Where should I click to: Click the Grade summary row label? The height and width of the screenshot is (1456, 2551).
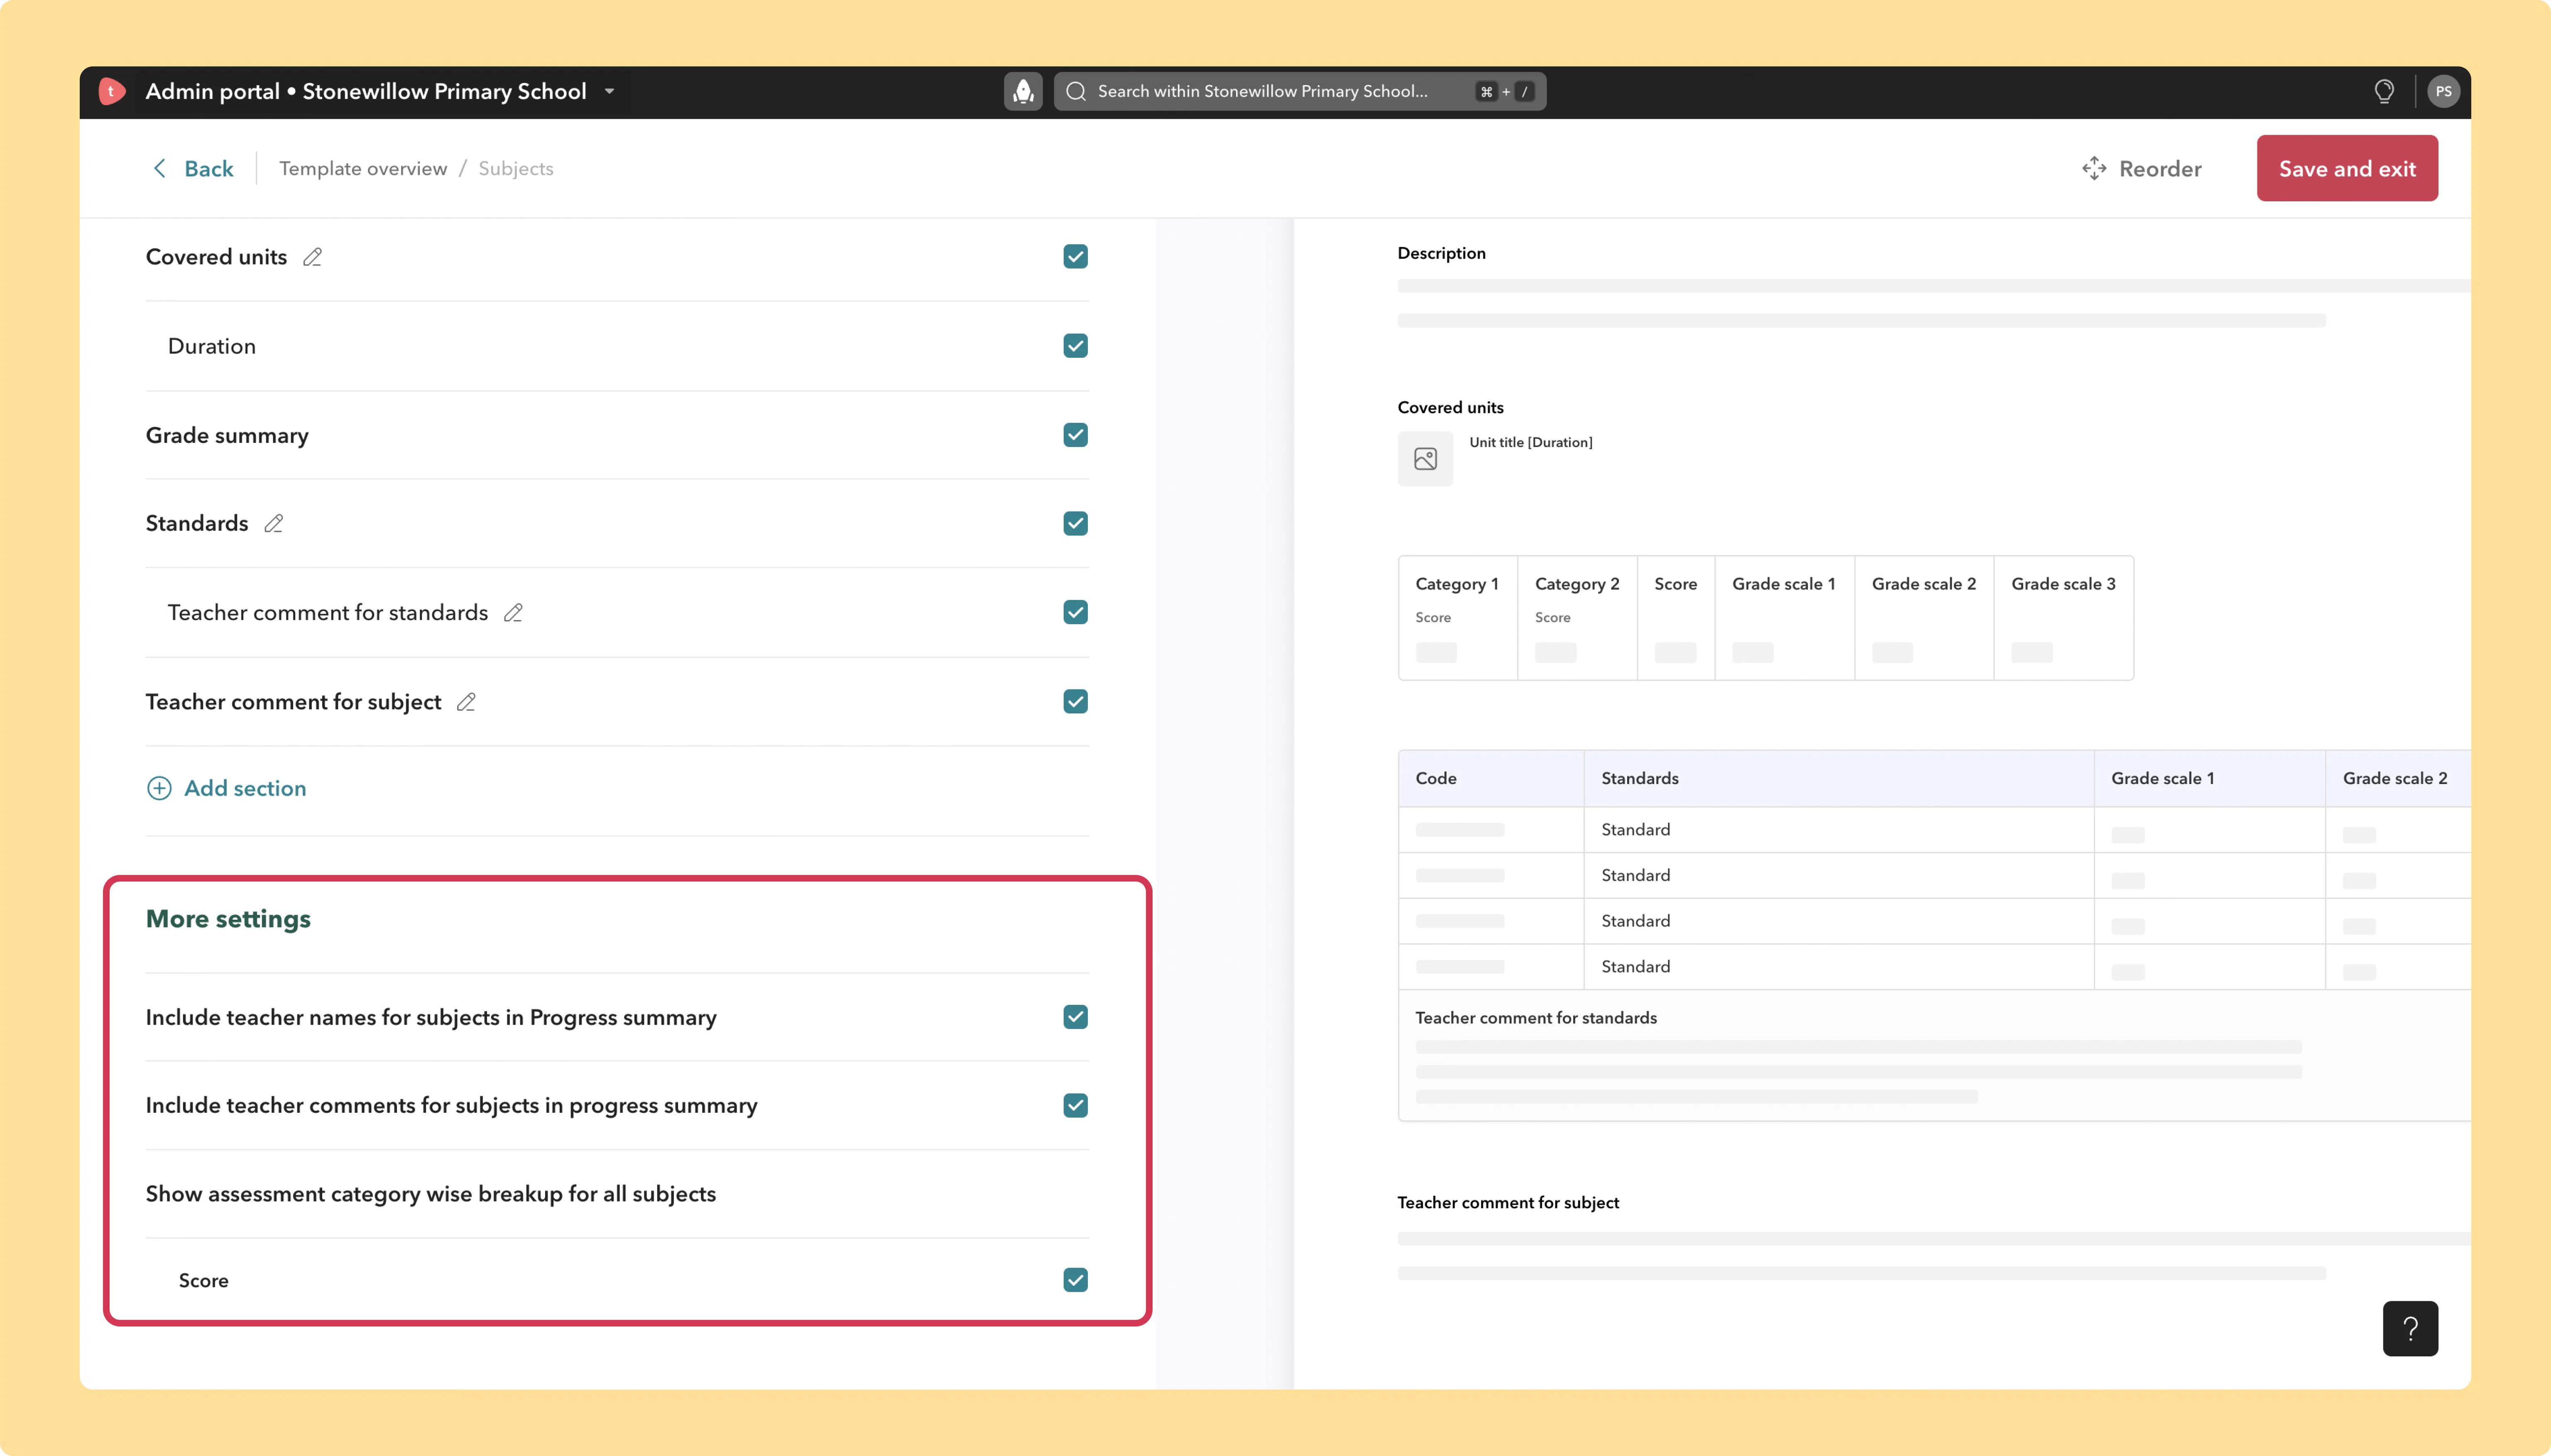click(227, 435)
